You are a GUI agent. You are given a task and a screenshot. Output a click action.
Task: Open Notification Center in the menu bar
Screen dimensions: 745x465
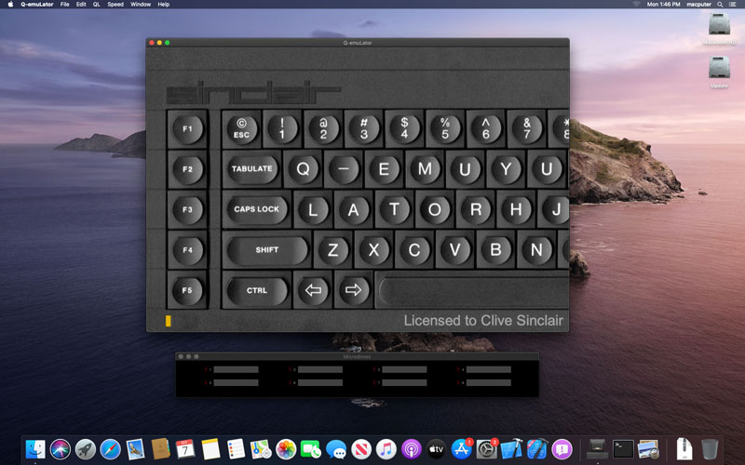pos(733,5)
